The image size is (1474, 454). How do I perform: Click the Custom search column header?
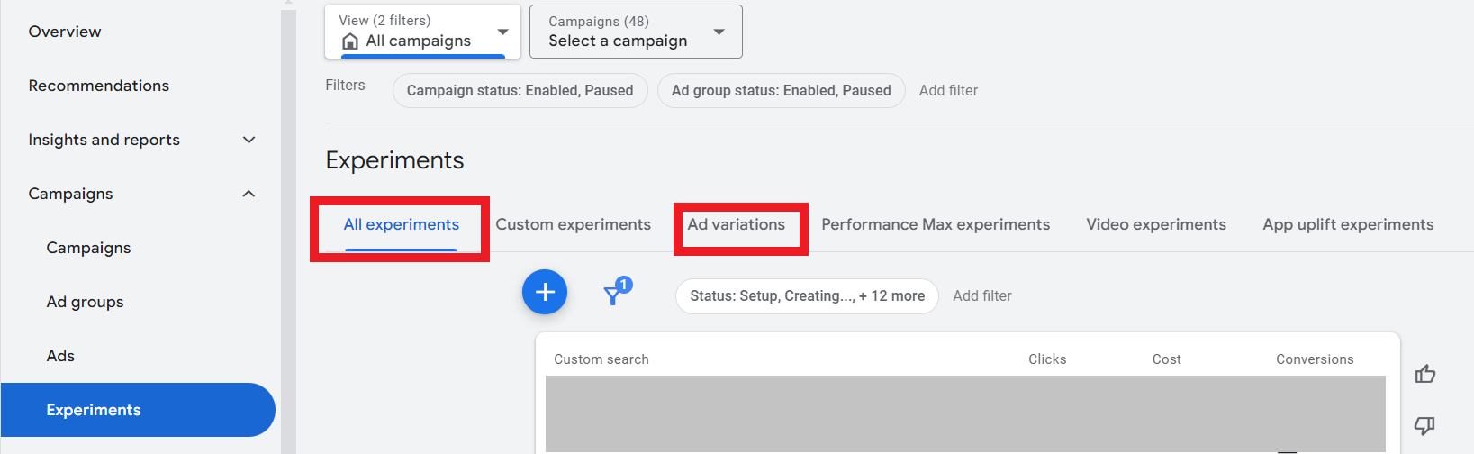tap(601, 359)
